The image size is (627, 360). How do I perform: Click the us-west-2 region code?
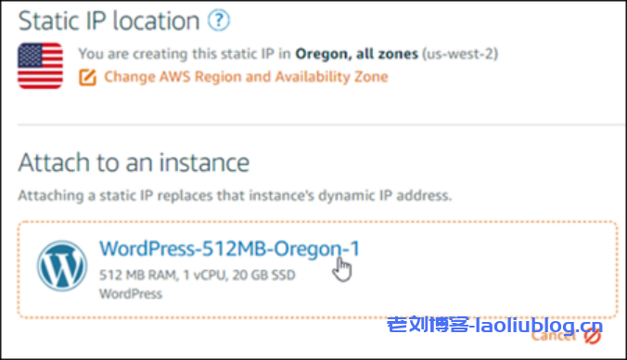click(460, 54)
